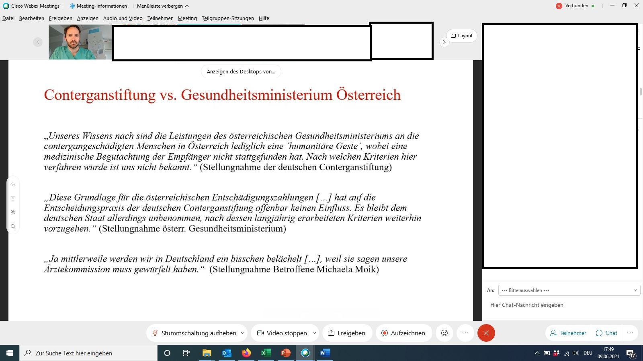The width and height of the screenshot is (643, 361).
Task: Open the Datei menu
Action: tap(8, 18)
